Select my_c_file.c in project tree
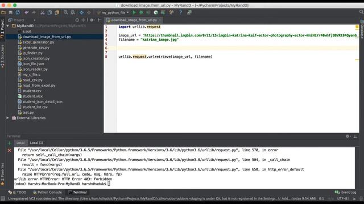 tap(29, 74)
